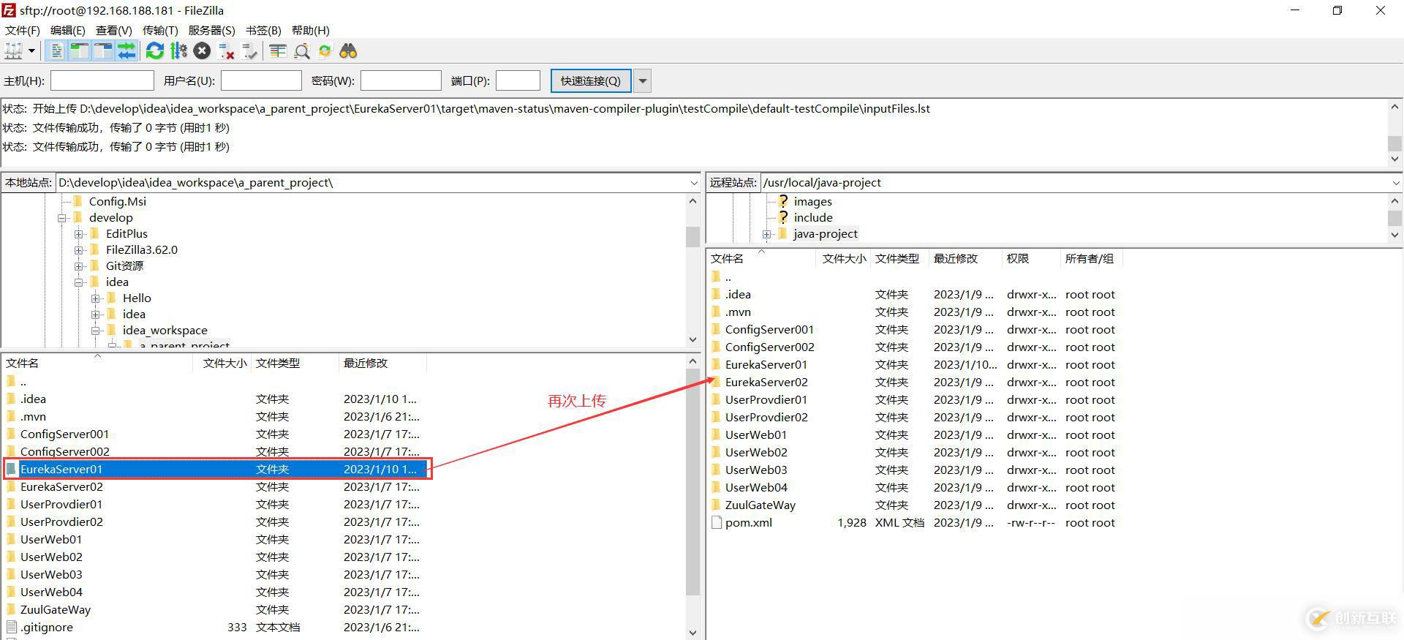Toggle processing of transfer queue
Viewport: 1404px width, 640px height.
tap(178, 51)
